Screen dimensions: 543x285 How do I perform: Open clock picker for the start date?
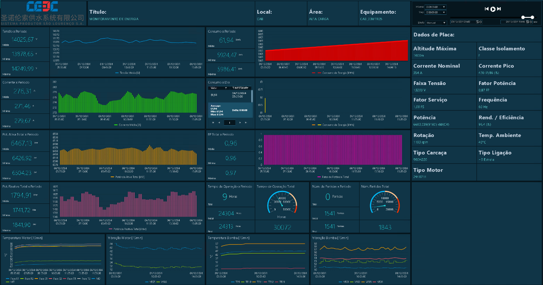click(481, 22)
